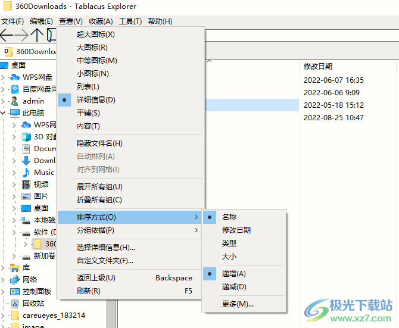This screenshot has width=399, height=328.
Task: Collapse the 此电脑 tree node
Action: (x=3, y=113)
